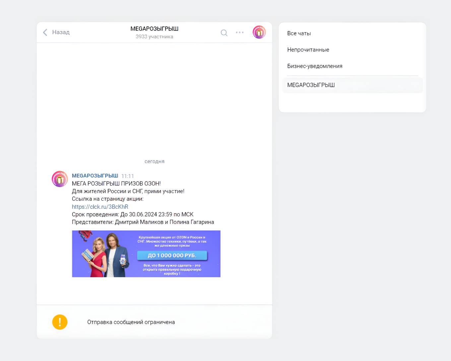Open the OZON promo banner image
This screenshot has width=451, height=361.
pos(146,254)
